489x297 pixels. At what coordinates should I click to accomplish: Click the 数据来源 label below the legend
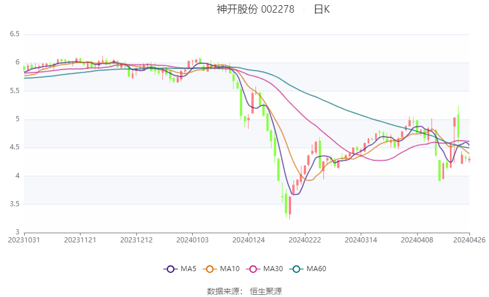click(225, 291)
